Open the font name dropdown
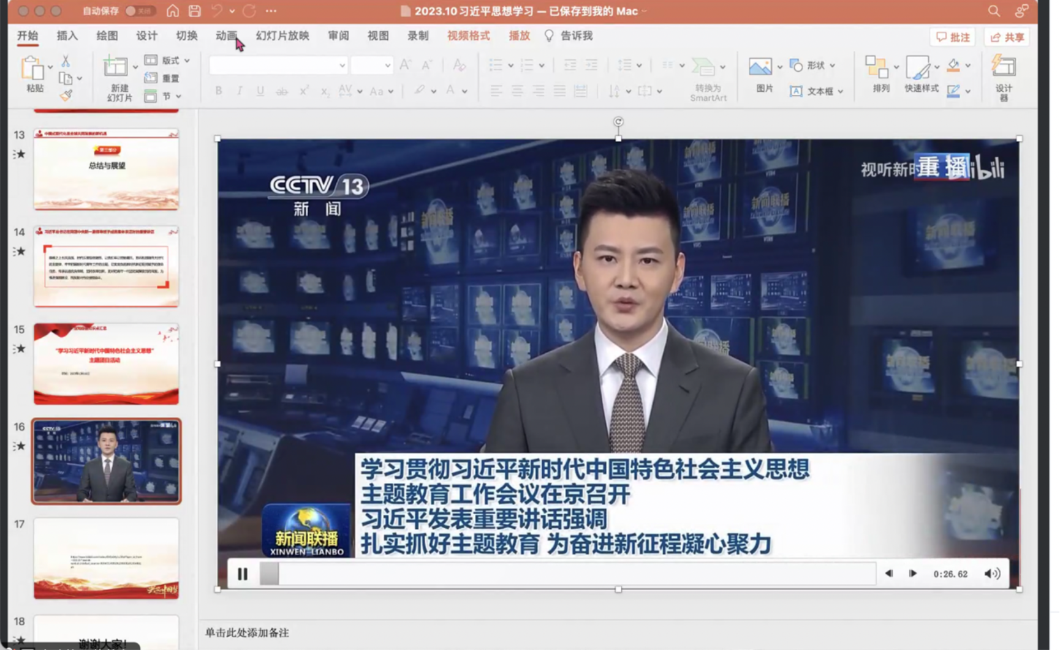The image size is (1060, 650). click(x=341, y=65)
